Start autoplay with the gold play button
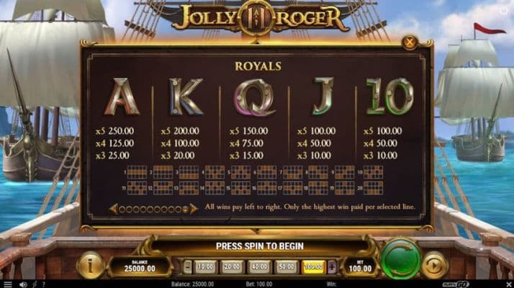 click(434, 266)
